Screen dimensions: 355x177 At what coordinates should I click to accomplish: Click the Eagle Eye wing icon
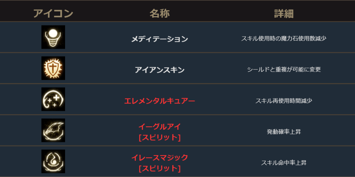click(x=53, y=130)
